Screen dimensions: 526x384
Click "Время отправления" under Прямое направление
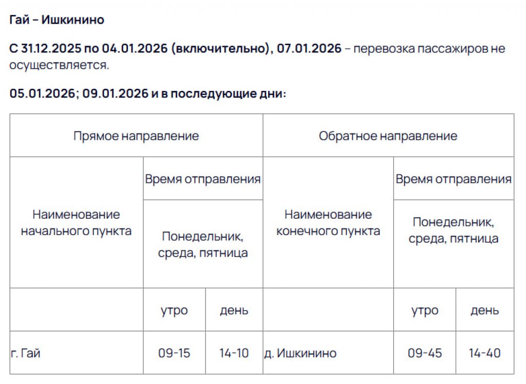coord(203,179)
